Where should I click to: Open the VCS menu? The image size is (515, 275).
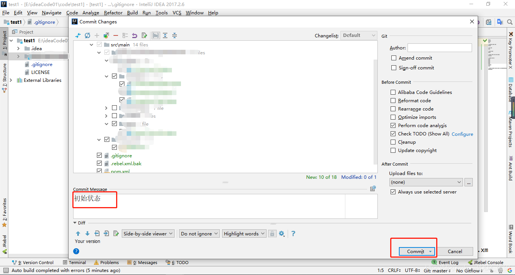tap(177, 12)
